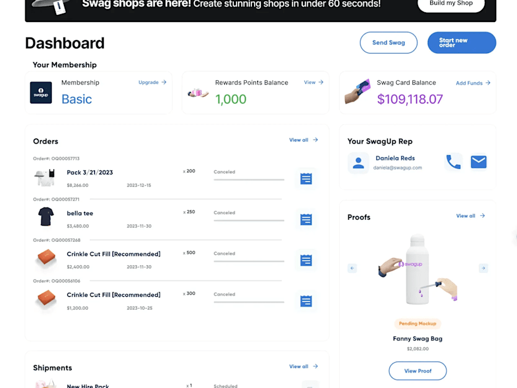This screenshot has height=388, width=517.
Task: Open View Proof for Fanny Swag Bag
Action: click(417, 371)
